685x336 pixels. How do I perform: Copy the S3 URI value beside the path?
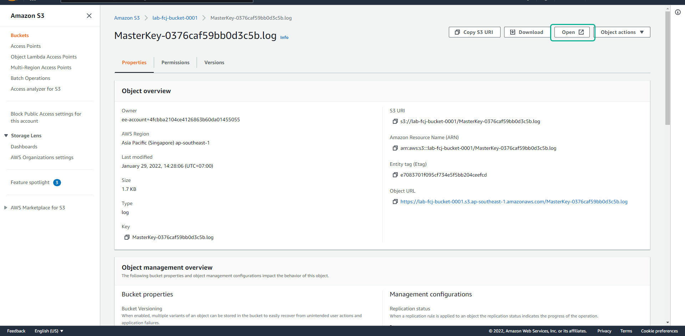pyautogui.click(x=395, y=121)
